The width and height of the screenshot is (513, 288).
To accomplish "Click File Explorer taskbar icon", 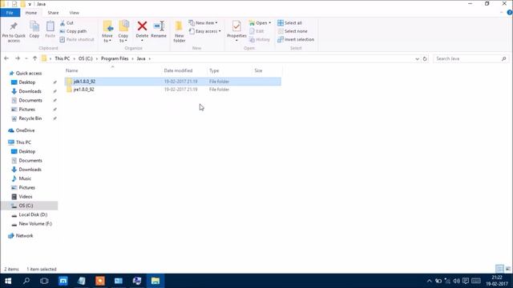I will click(156, 281).
